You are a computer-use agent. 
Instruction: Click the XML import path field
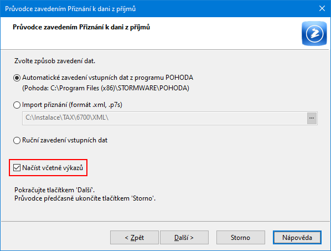point(164,118)
